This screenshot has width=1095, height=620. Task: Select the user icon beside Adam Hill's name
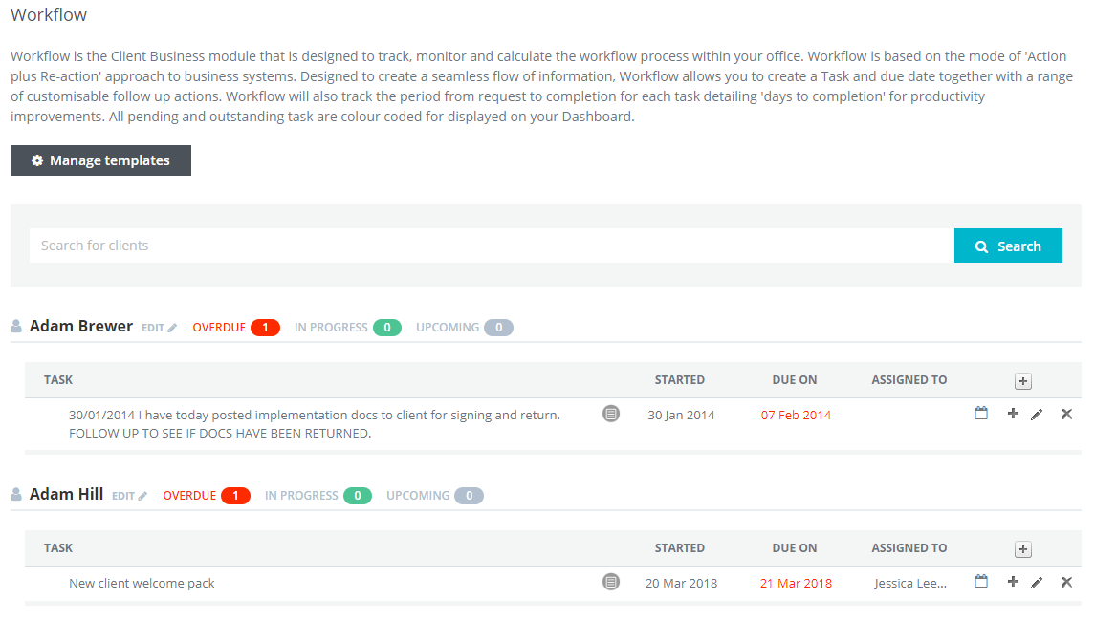(x=15, y=494)
